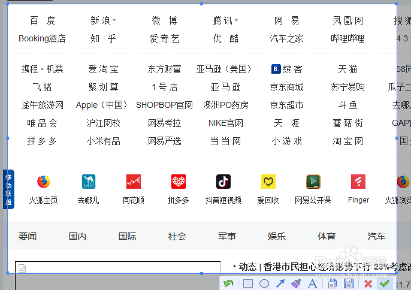Open the 网易严选 link
Viewport: 411px width, 290px height.
[165, 141]
